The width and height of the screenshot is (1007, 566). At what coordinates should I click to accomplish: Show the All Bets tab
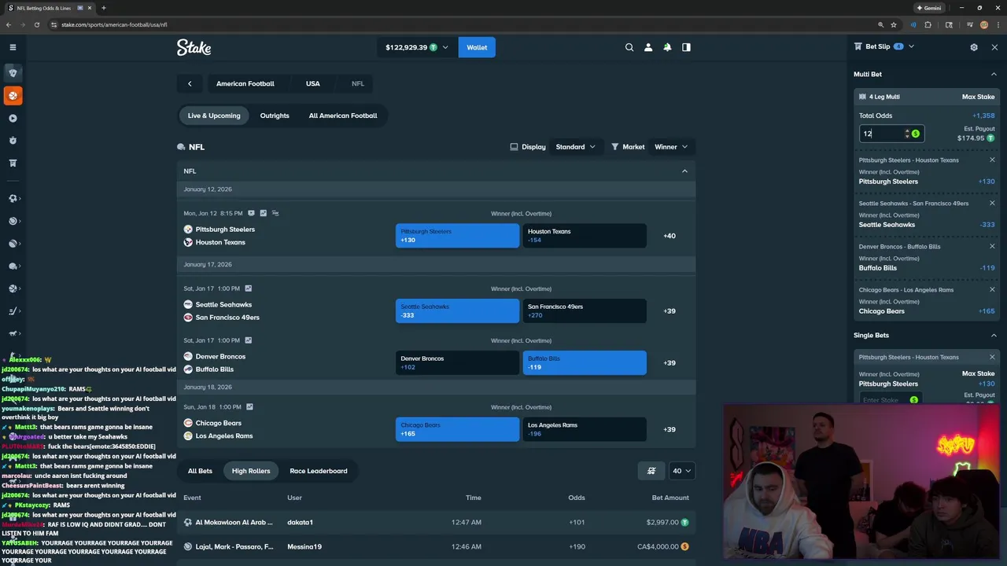200,471
